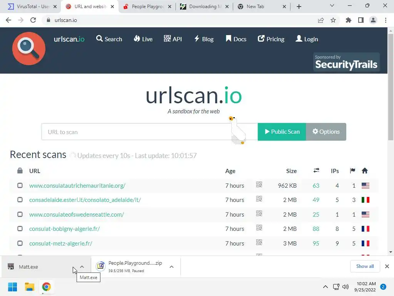
Task: Bookmark this tab with star icon
Action: pos(333,20)
